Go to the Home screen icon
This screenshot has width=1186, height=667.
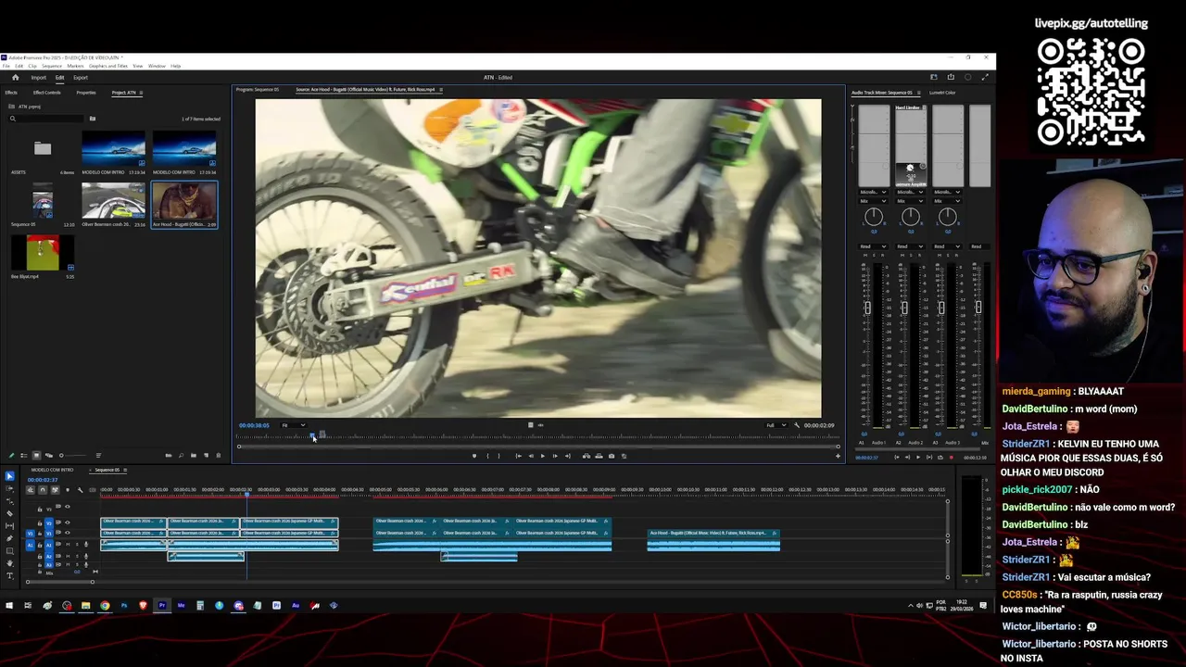pos(15,78)
